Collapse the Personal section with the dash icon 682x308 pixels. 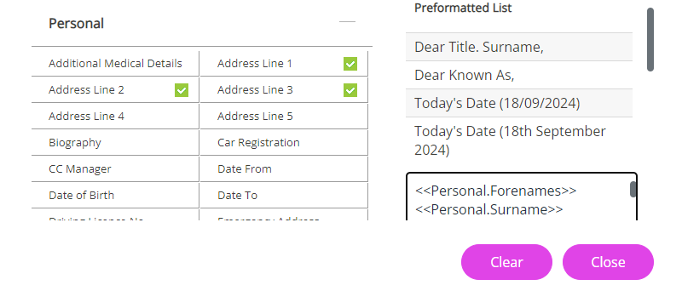coord(347,21)
